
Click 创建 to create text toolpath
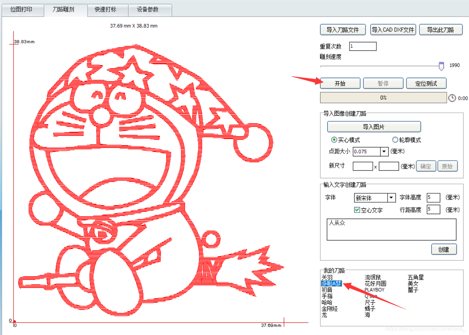444,249
